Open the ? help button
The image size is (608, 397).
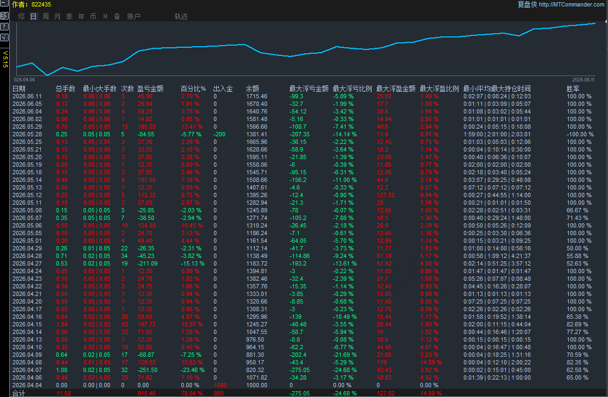pos(4,27)
